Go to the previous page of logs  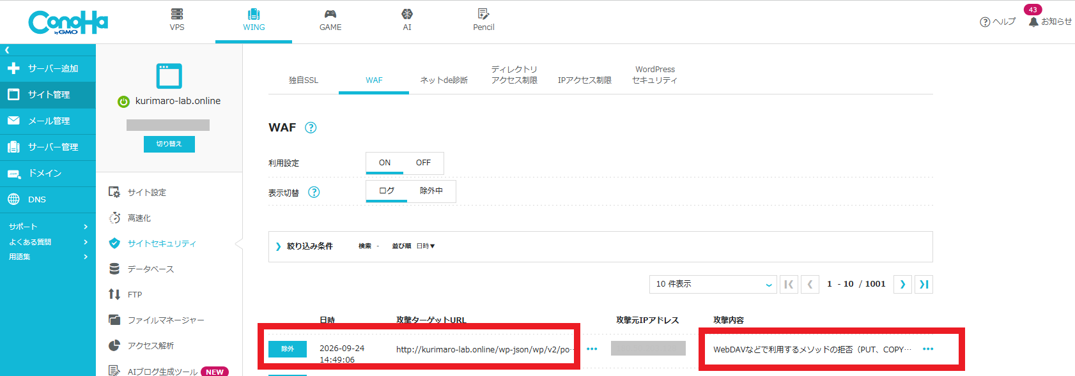[810, 284]
